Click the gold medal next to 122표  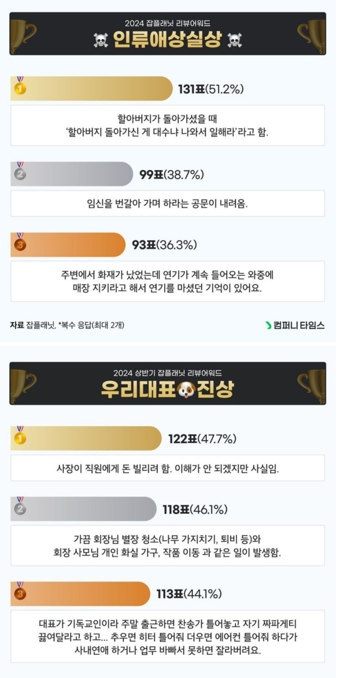(x=20, y=437)
